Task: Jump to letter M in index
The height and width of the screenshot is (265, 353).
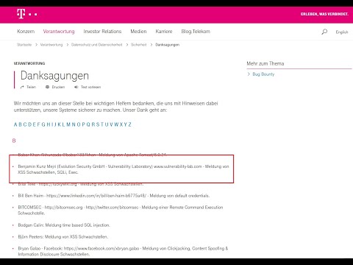Action: (68, 124)
